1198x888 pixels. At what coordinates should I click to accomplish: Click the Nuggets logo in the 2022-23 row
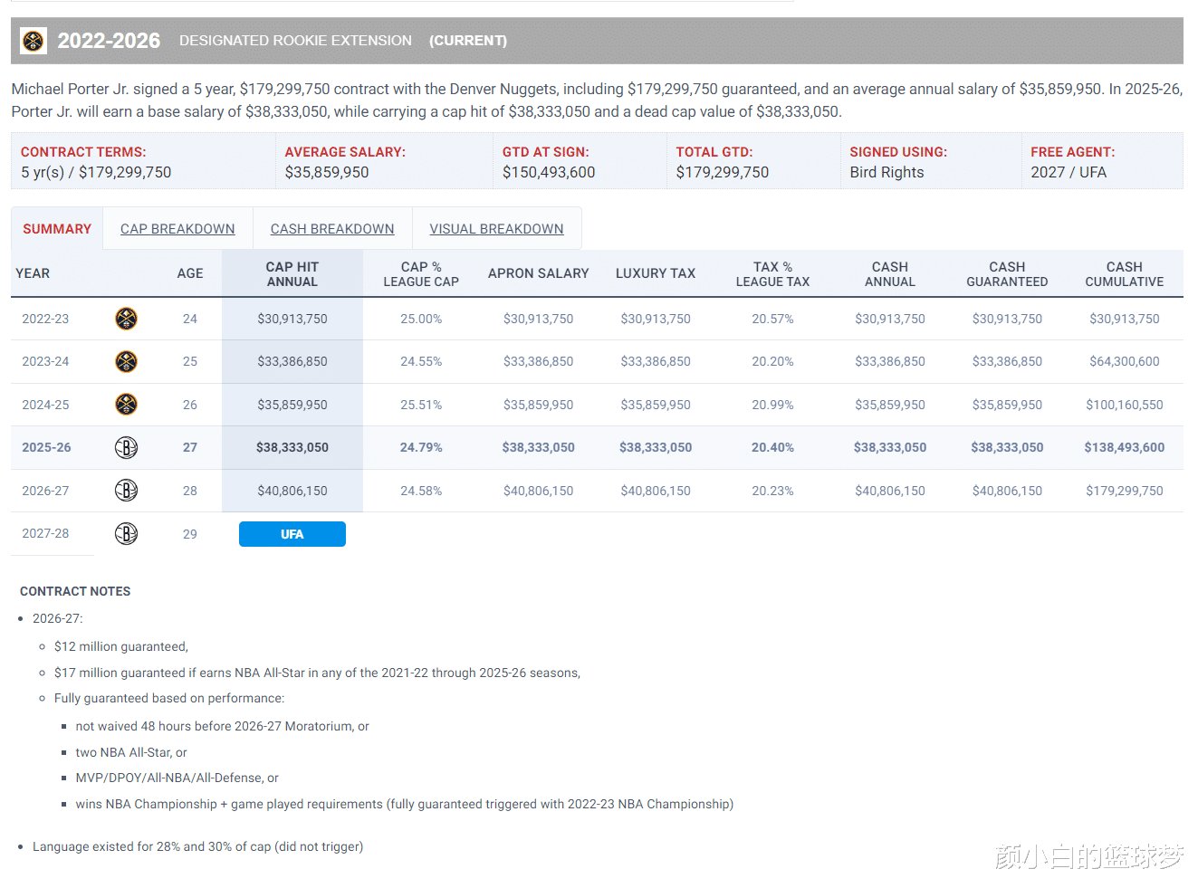click(126, 319)
